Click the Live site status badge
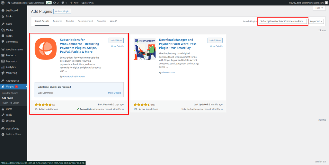The width and height of the screenshot is (329, 165). click(x=49, y=3)
